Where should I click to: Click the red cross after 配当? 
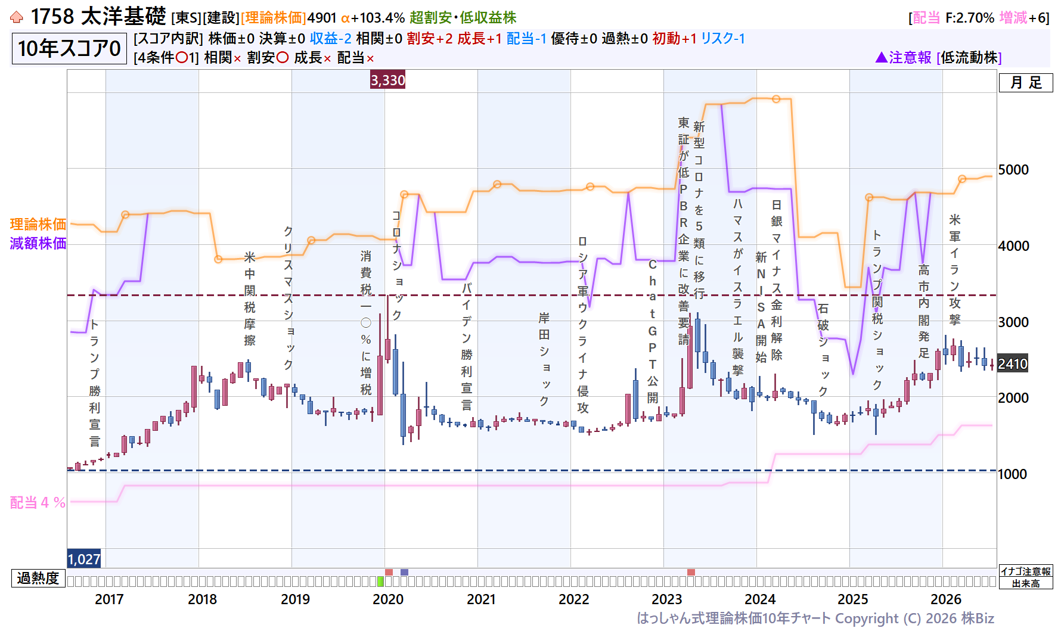click(x=370, y=58)
